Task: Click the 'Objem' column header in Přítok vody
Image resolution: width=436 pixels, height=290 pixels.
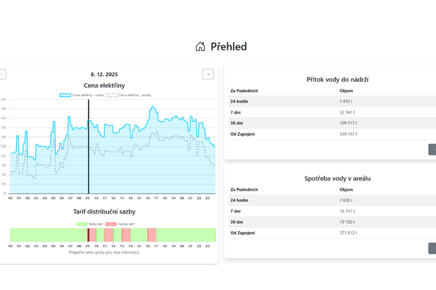Action: tap(346, 91)
